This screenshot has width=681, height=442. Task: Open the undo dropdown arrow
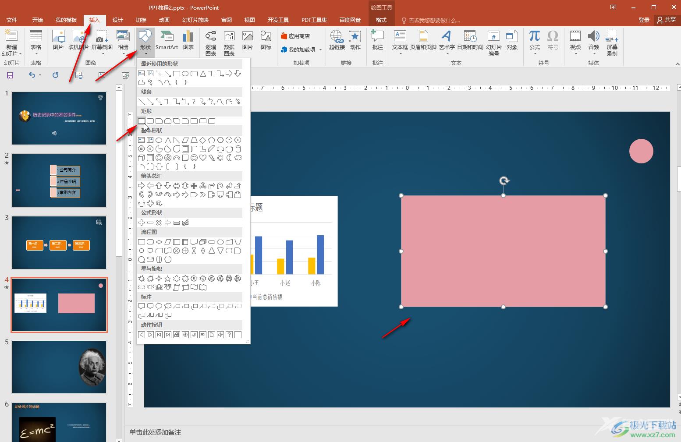point(40,75)
